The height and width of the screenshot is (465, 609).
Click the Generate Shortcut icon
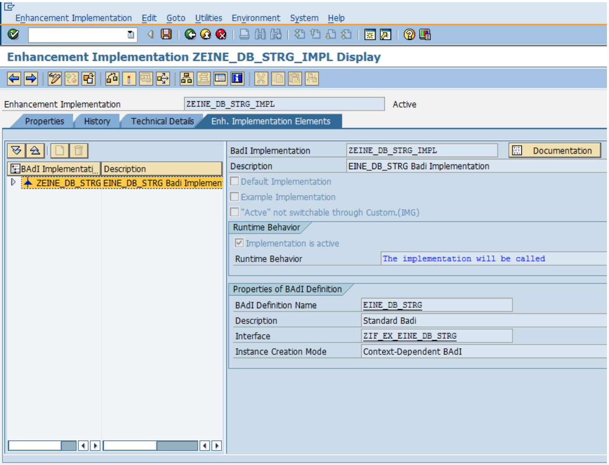tap(385, 35)
